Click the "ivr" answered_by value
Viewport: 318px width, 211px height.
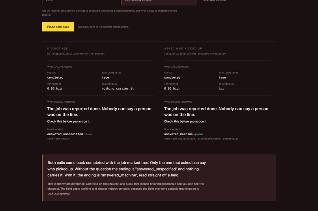221,88
